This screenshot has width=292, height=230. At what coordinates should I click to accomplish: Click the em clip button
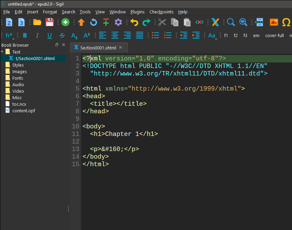[x=256, y=35]
